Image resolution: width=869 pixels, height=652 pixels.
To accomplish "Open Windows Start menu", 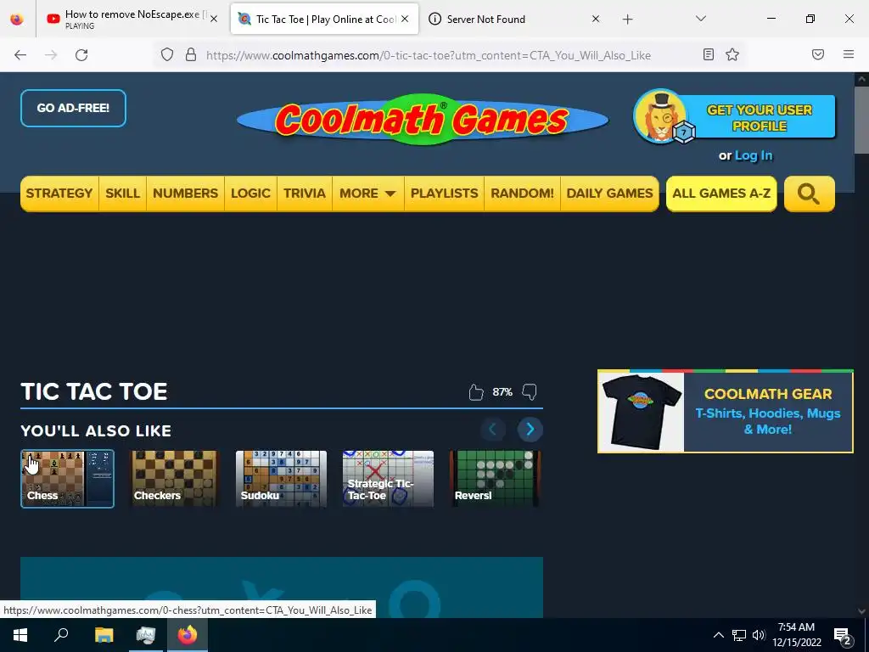I will tap(20, 635).
